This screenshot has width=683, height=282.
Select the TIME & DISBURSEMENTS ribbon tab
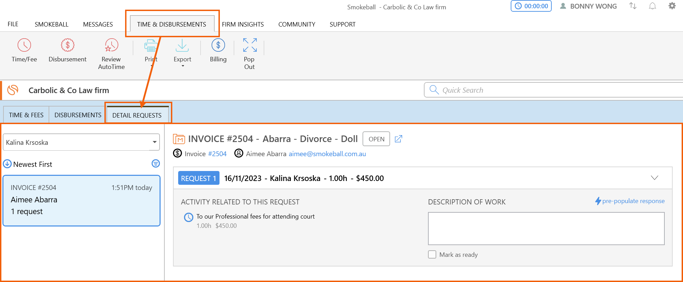172,24
